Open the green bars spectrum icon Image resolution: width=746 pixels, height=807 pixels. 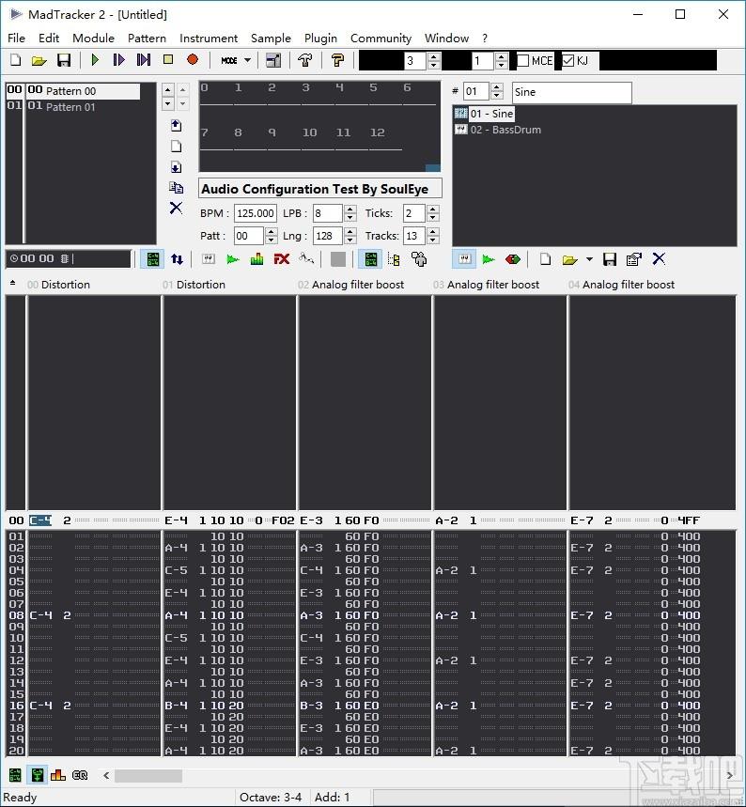tap(256, 259)
